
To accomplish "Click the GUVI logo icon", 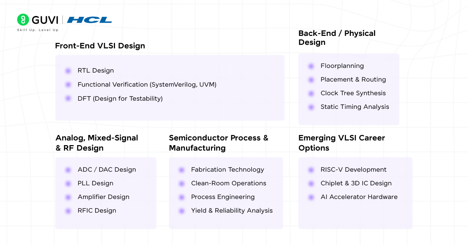I will (23, 20).
